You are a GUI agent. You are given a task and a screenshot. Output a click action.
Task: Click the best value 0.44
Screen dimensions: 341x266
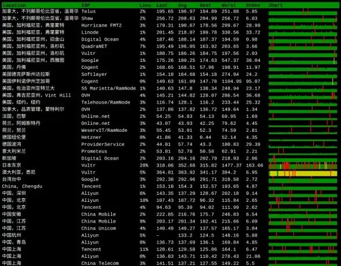click(x=205, y=137)
